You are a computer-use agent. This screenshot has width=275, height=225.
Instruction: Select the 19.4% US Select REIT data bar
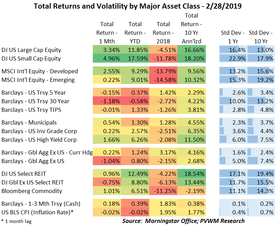261,174
